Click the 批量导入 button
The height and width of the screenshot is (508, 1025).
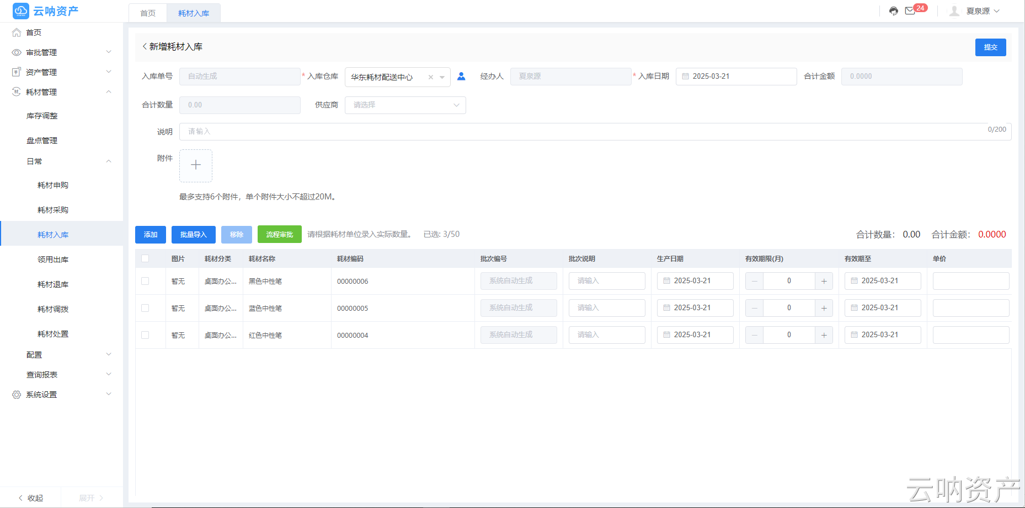click(x=194, y=235)
